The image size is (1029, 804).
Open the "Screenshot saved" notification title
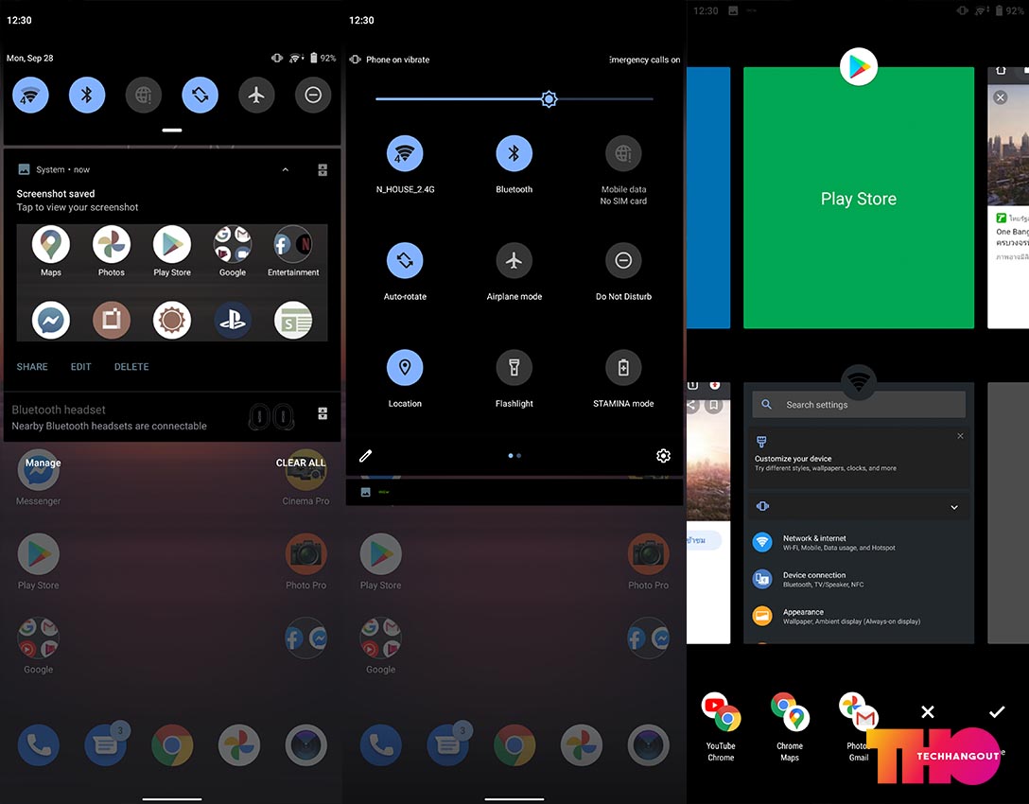[56, 194]
